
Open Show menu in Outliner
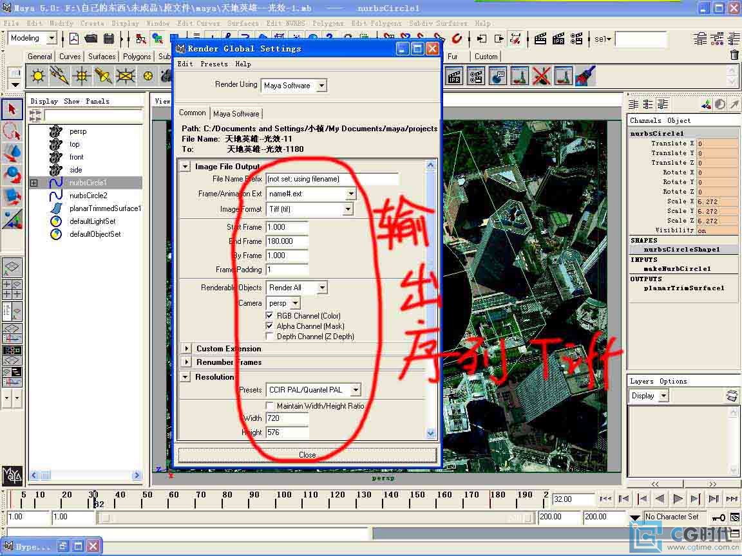(72, 101)
